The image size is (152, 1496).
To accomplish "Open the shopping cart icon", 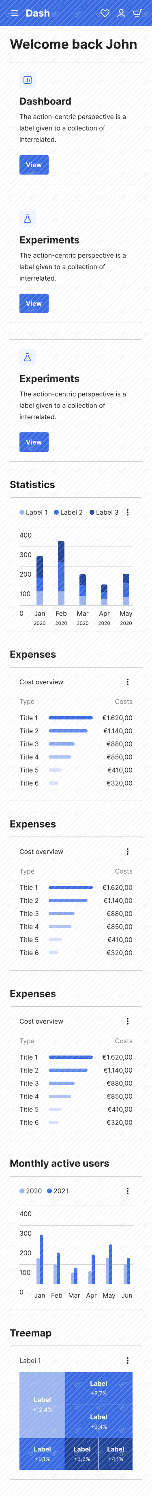I will click(x=137, y=13).
